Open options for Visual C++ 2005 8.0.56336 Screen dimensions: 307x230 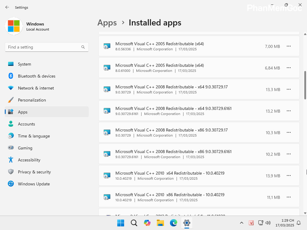coord(288,46)
